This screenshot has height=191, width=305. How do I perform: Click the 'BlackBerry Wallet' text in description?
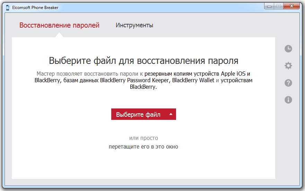(x=193, y=80)
